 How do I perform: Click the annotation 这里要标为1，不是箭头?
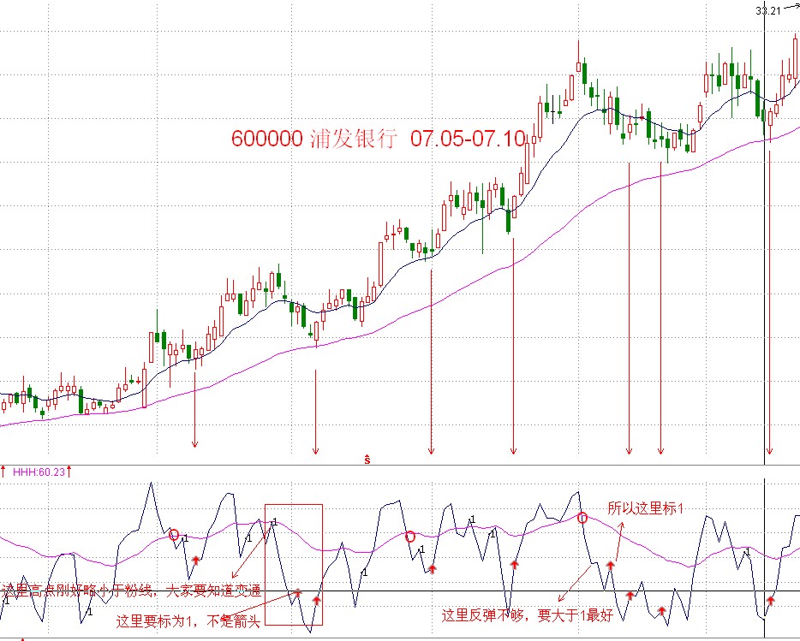(x=188, y=620)
